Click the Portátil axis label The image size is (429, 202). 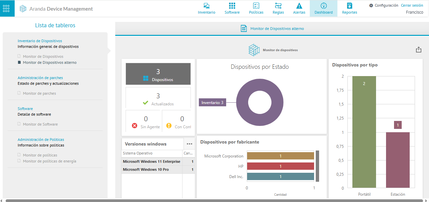point(364,194)
